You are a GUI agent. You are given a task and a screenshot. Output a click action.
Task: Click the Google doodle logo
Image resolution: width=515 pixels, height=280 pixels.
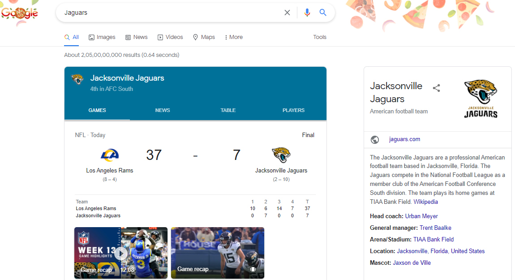click(20, 13)
